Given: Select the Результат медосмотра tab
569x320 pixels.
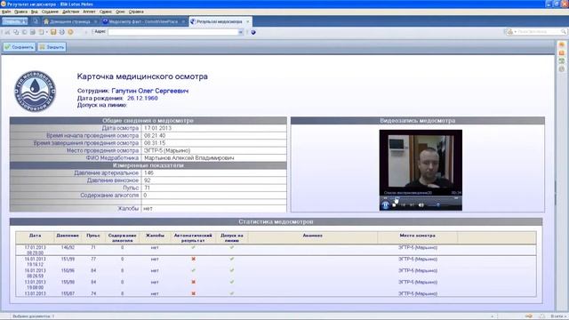Looking at the screenshot, I should [220, 21].
